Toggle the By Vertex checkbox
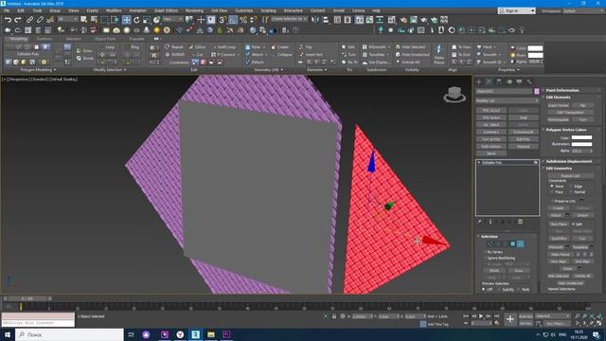This screenshot has width=606, height=341. 485,252
